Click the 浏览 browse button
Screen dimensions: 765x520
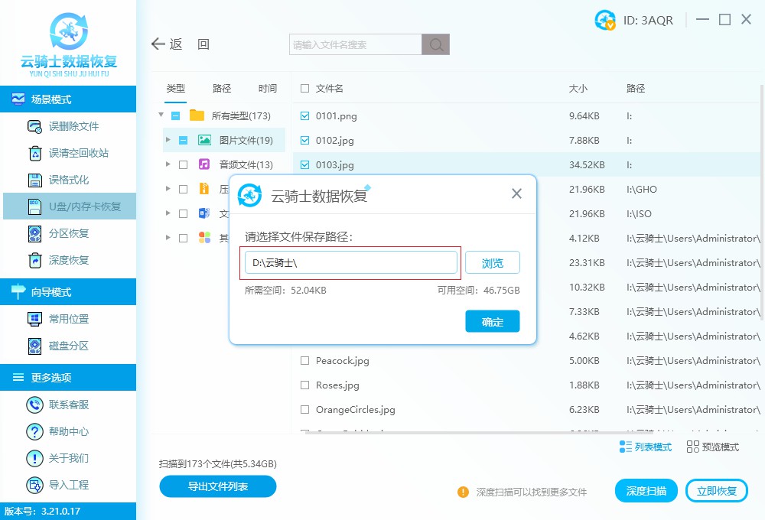[492, 262]
